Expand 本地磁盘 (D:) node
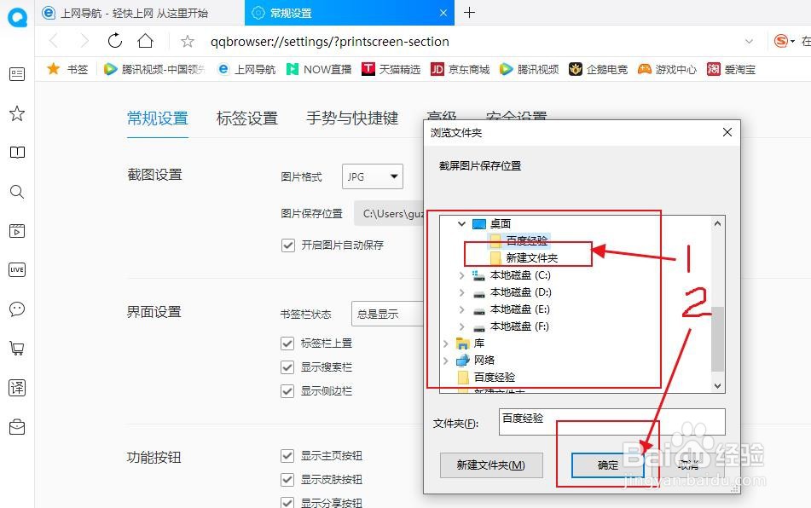 coord(461,292)
